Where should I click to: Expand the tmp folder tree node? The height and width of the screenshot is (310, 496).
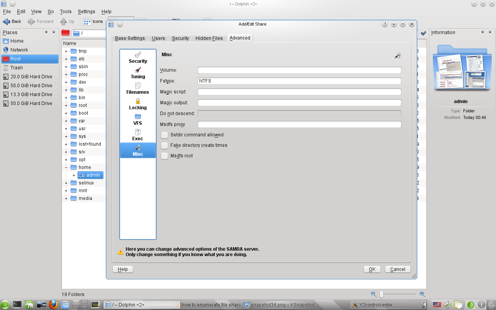coord(66,51)
